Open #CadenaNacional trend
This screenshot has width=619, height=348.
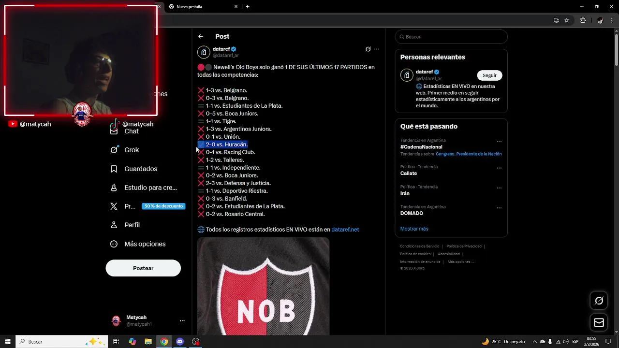[x=421, y=147]
